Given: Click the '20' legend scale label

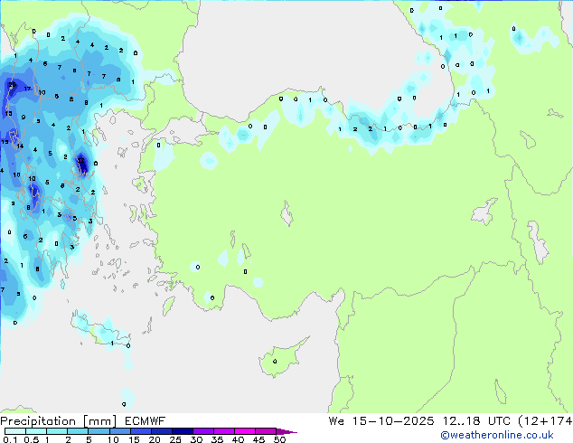Looking at the screenshot, I should coord(155,439).
